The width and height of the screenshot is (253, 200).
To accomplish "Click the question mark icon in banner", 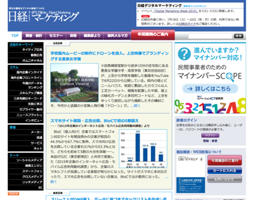I will coord(184,54).
